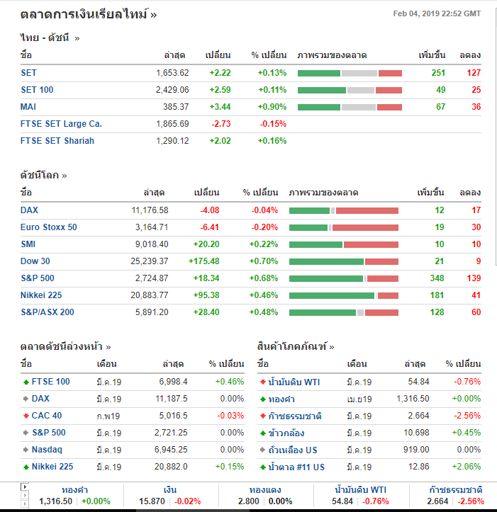The height and width of the screenshot is (512, 497).
Task: Open the ตลาดดัชนีล่วงหน้า heading link
Action: (x=62, y=346)
